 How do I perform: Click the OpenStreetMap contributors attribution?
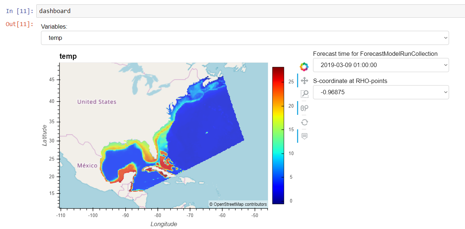click(238, 204)
